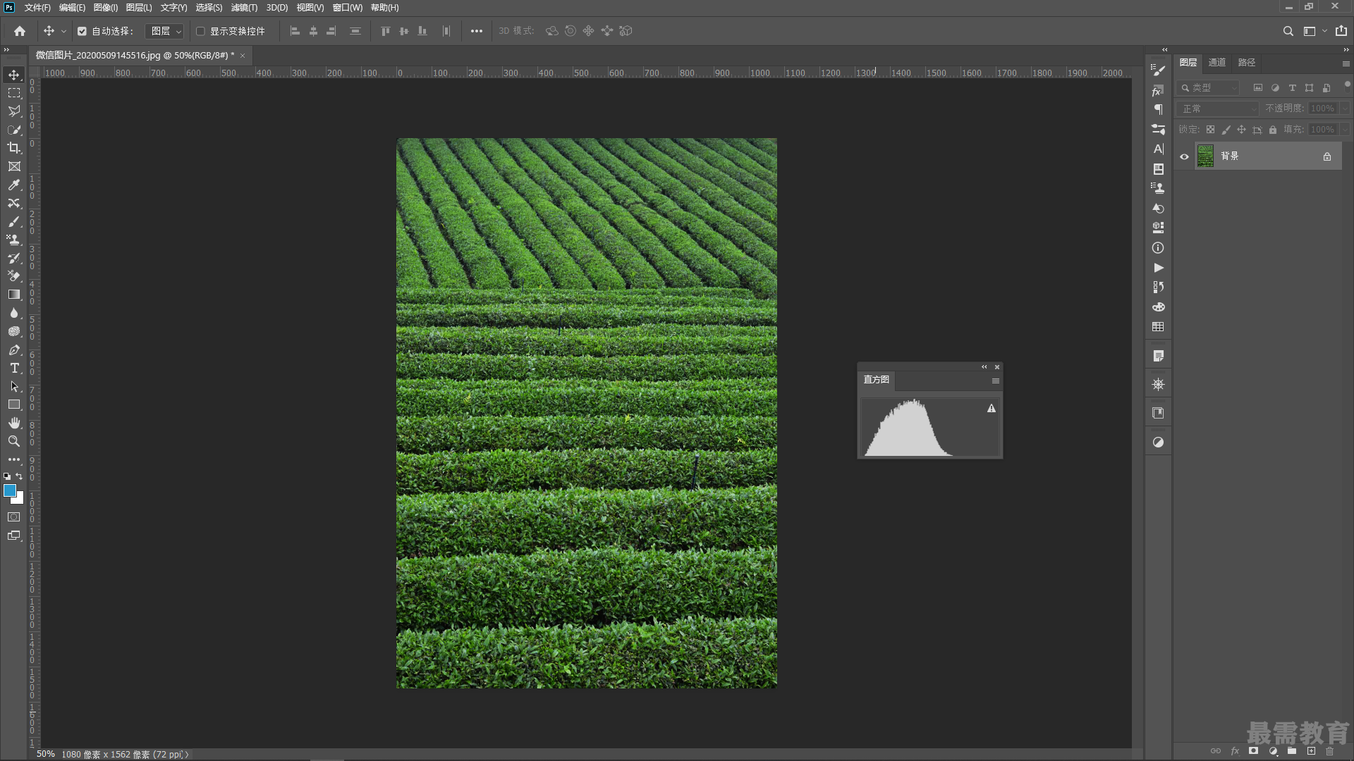Switch to the 路径 tab
The height and width of the screenshot is (761, 1354).
tap(1247, 63)
